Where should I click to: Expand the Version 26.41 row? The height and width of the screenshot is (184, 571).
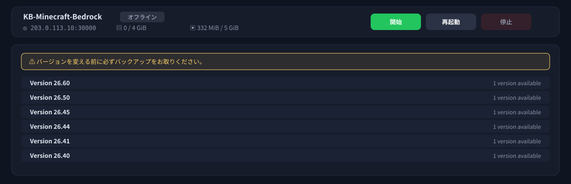(285, 141)
